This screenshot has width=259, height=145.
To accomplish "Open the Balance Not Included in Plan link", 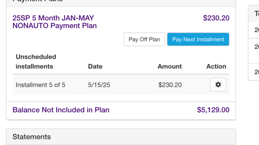I will tap(61, 110).
